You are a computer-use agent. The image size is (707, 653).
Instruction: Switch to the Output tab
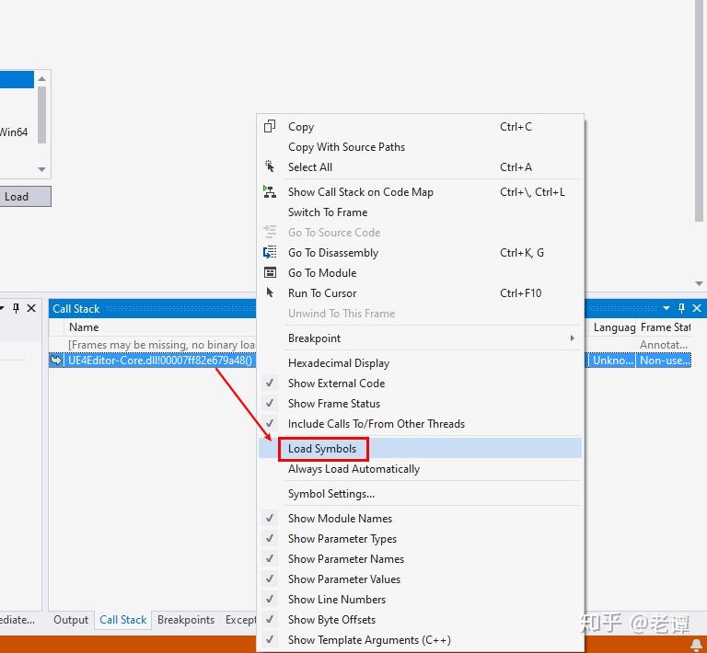pyautogui.click(x=71, y=620)
